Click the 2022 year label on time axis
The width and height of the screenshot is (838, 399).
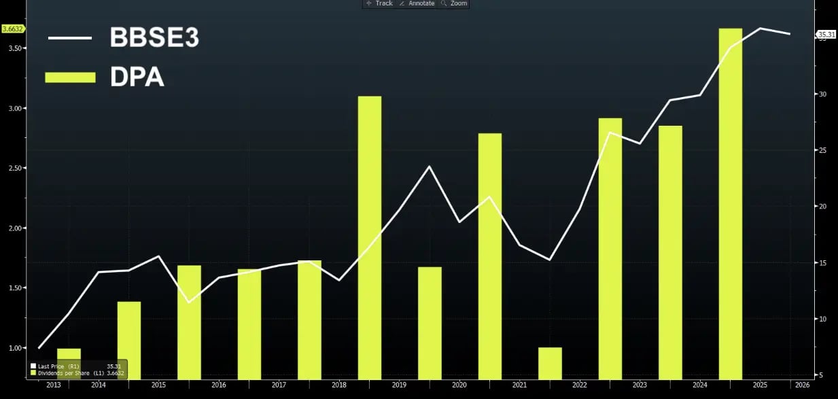580,385
